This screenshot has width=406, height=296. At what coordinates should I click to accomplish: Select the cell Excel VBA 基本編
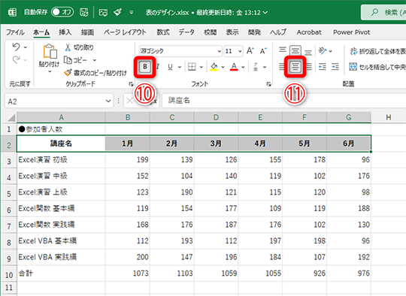pos(61,241)
